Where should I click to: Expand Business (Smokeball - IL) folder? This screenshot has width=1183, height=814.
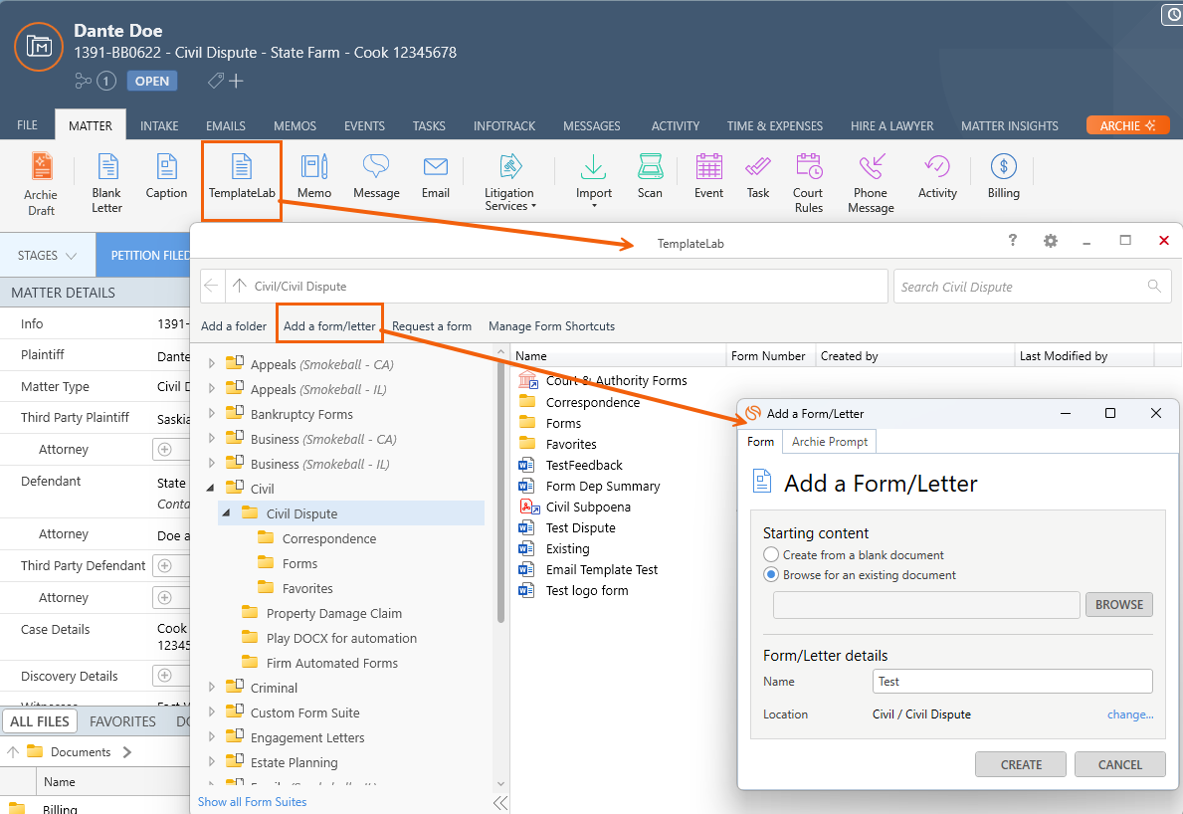point(212,463)
